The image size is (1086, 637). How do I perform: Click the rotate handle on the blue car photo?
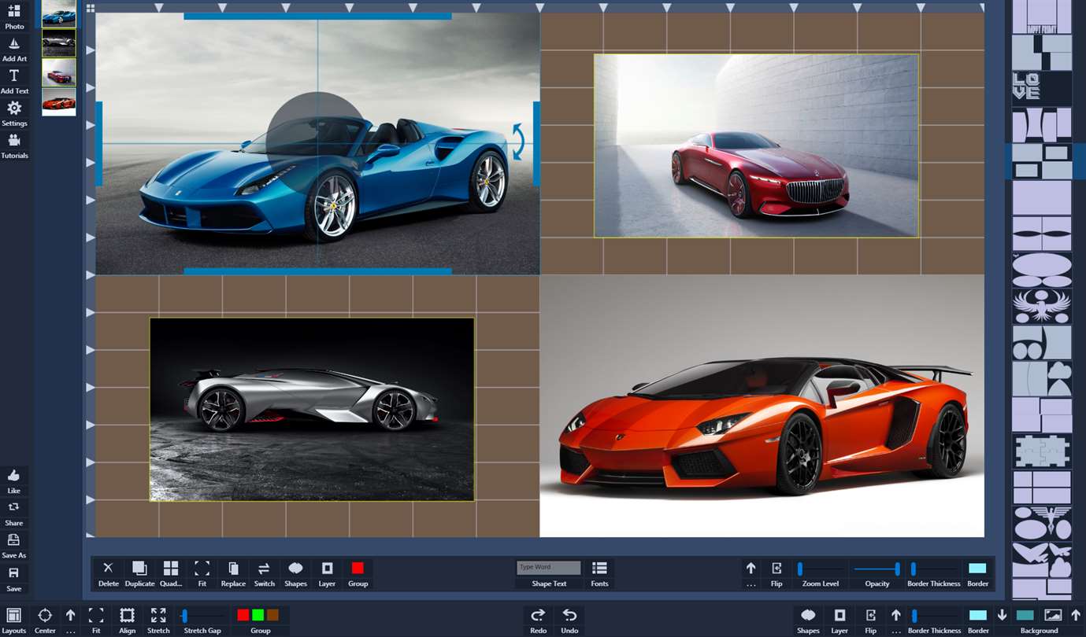point(518,142)
